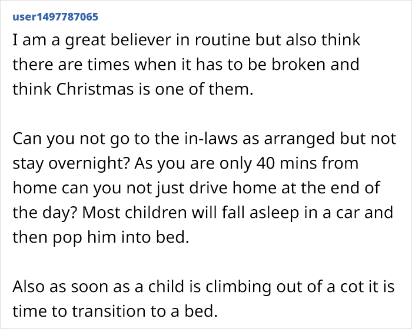Click the text "40 mins"
Image resolution: width=412 pixels, height=329 pixels.
276,164
